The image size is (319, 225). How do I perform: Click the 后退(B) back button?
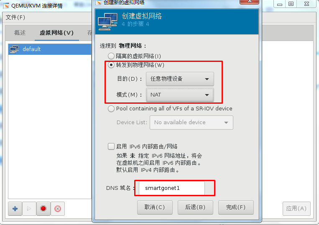(x=195, y=207)
